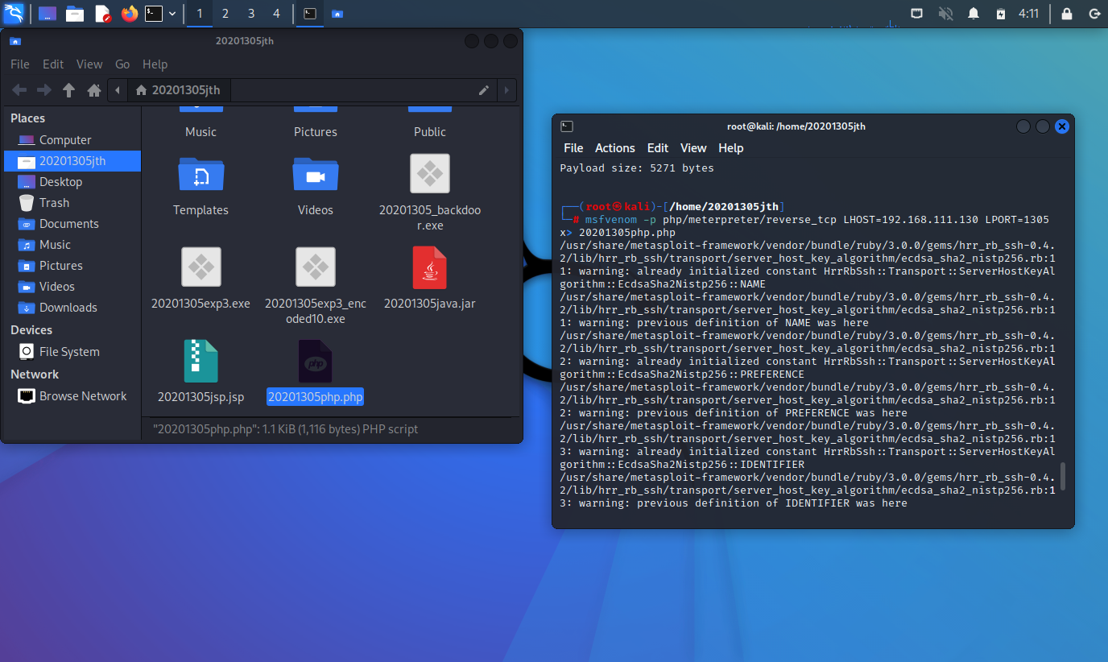The width and height of the screenshot is (1108, 662).
Task: Open the terminal Help menu
Action: [x=731, y=148]
